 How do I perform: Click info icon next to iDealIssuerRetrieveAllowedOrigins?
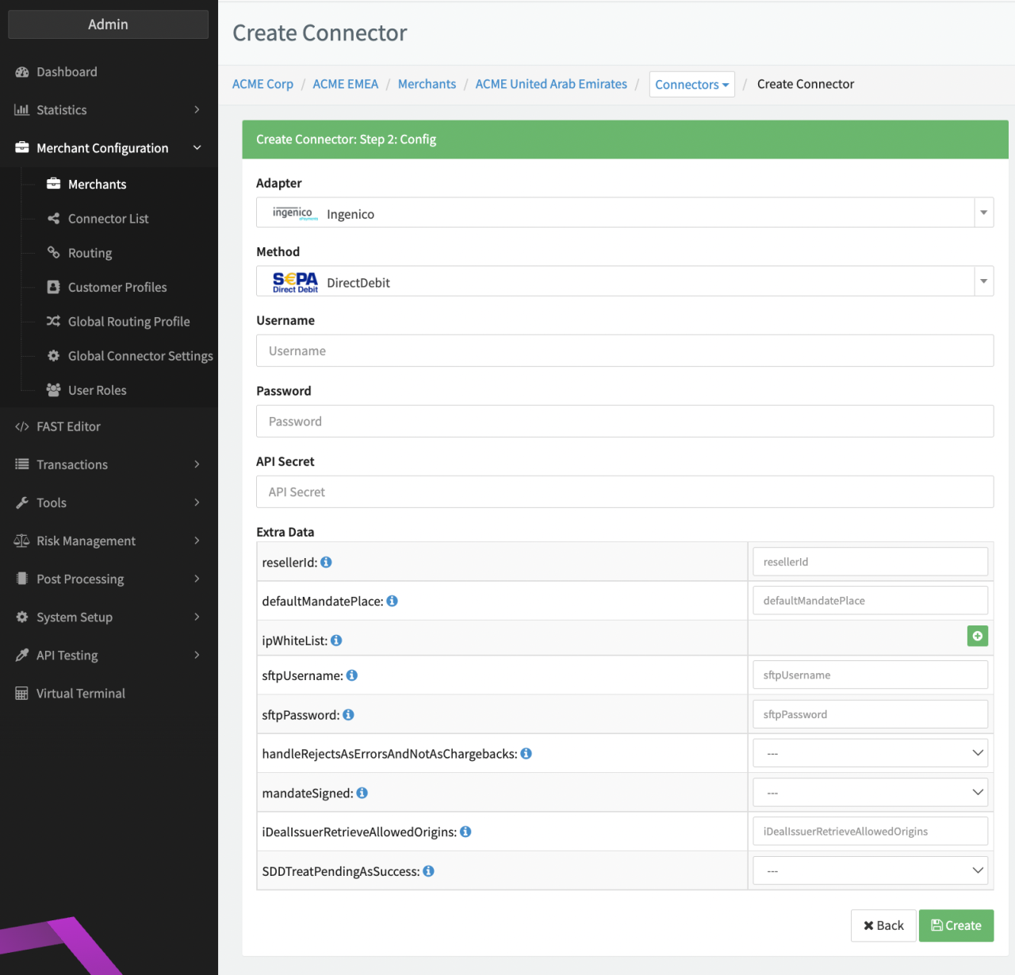pyautogui.click(x=465, y=832)
